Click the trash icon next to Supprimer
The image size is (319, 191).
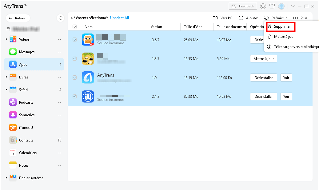click(x=270, y=26)
